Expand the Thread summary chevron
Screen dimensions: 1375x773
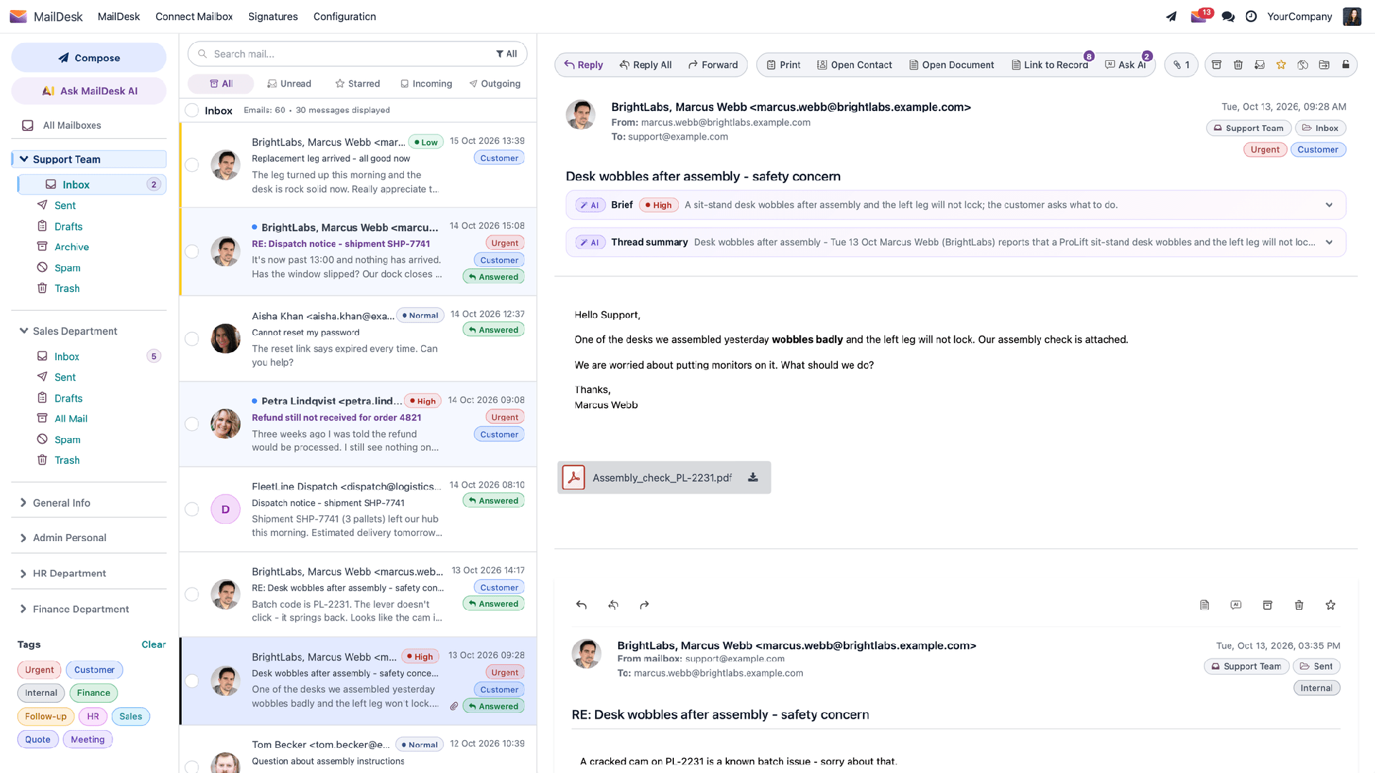pyautogui.click(x=1329, y=242)
